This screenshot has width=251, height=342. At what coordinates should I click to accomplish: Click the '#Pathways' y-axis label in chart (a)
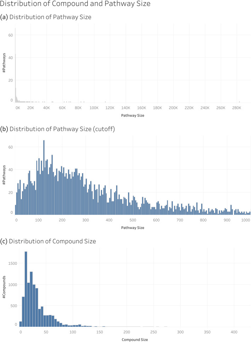(4, 63)
